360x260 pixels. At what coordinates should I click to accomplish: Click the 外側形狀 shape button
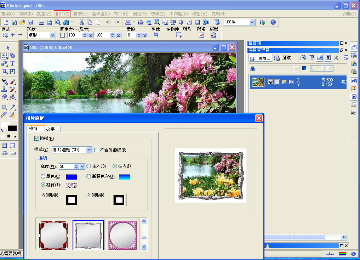pyautogui.click(x=119, y=200)
